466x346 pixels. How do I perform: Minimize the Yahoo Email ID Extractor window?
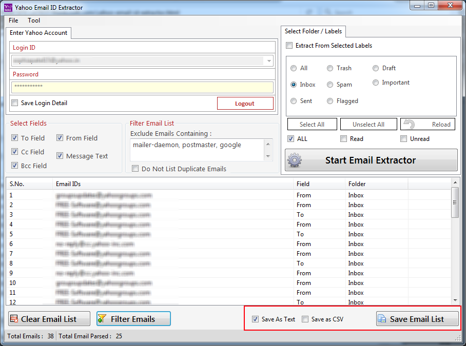coord(417,5)
